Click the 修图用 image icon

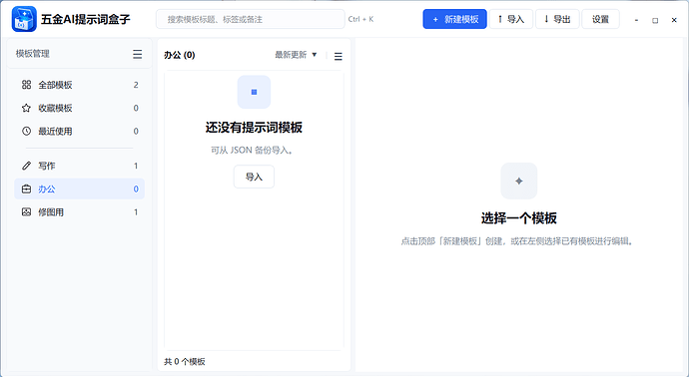tap(26, 212)
